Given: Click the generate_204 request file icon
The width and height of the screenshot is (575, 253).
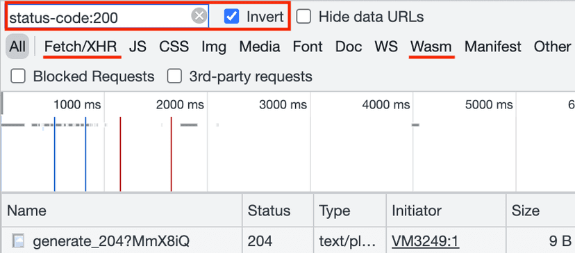Looking at the screenshot, I should click(18, 240).
